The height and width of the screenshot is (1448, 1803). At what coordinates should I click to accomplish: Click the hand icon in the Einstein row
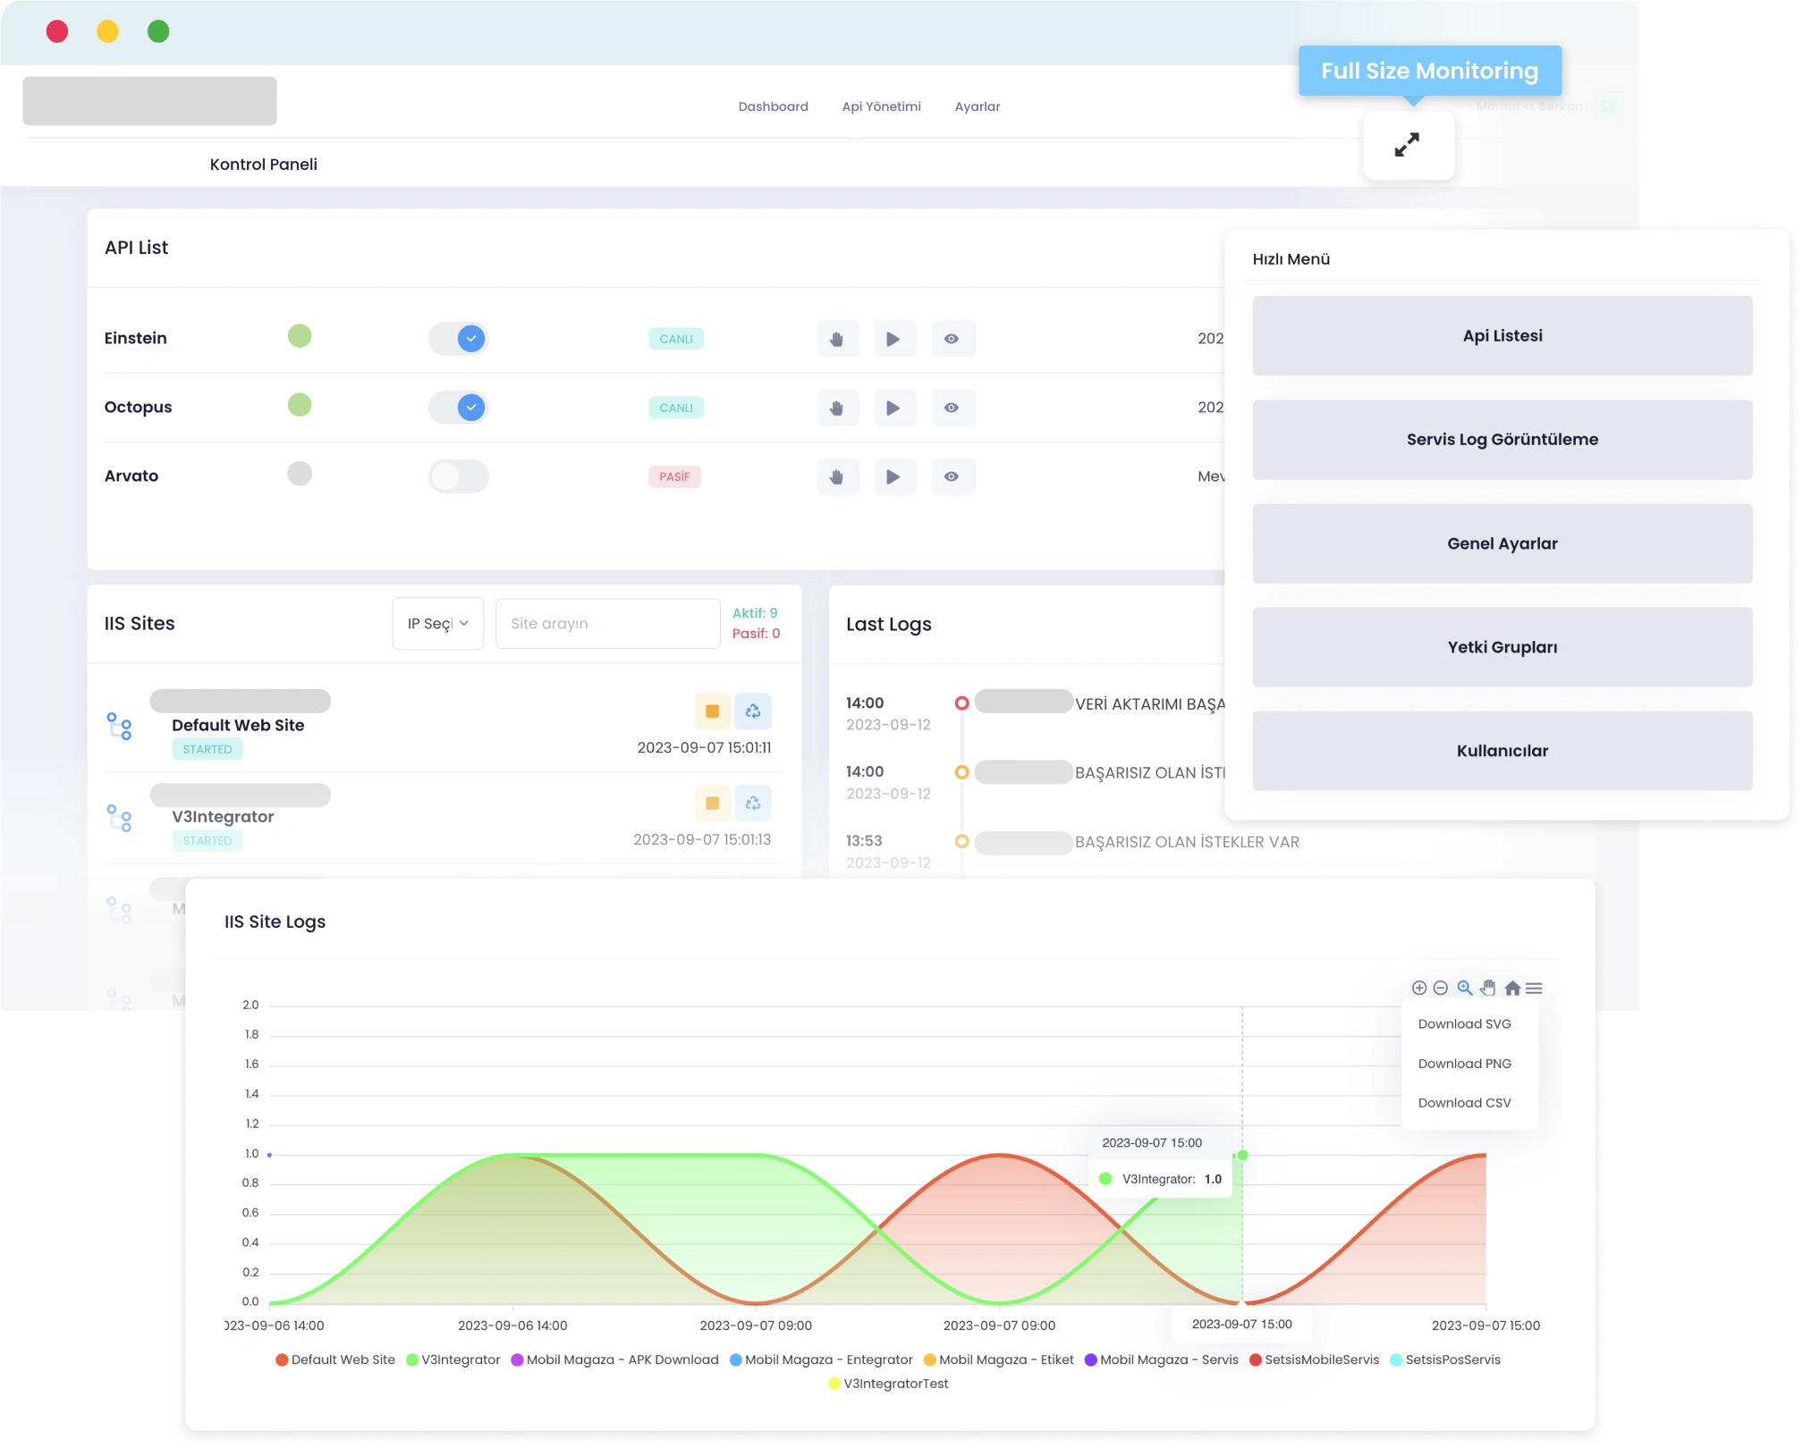pyautogui.click(x=837, y=339)
